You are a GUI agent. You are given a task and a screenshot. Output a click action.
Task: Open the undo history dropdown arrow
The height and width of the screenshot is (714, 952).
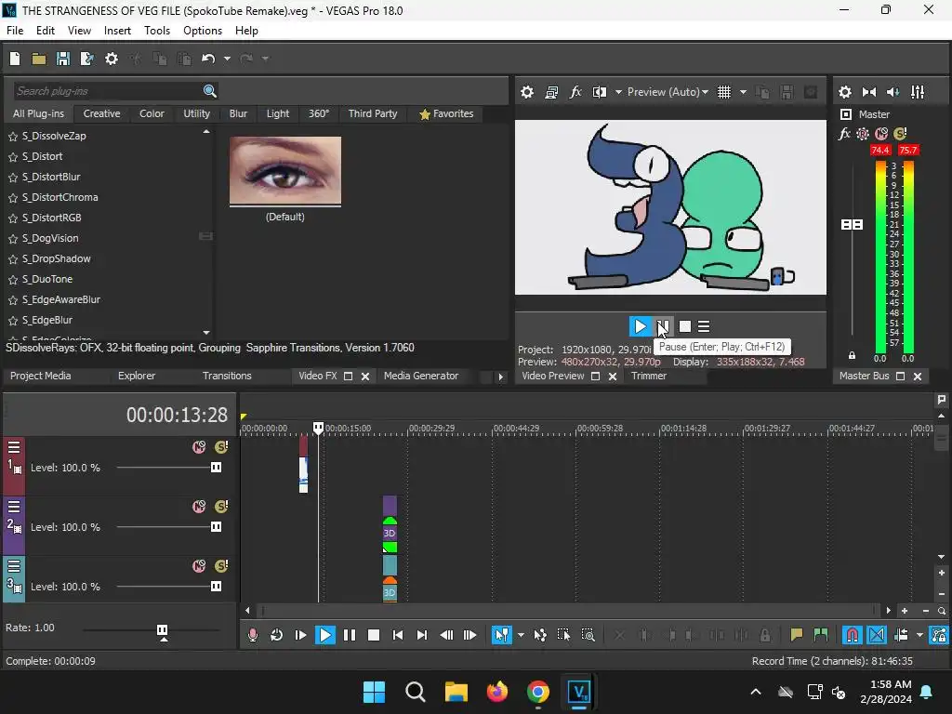(x=227, y=59)
